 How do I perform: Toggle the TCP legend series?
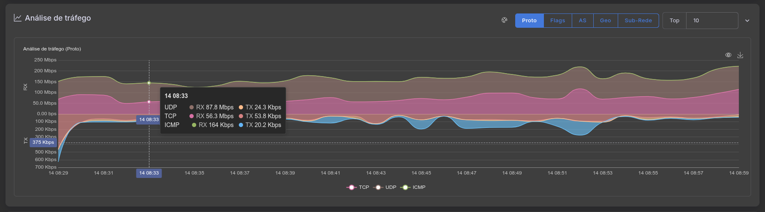click(358, 187)
